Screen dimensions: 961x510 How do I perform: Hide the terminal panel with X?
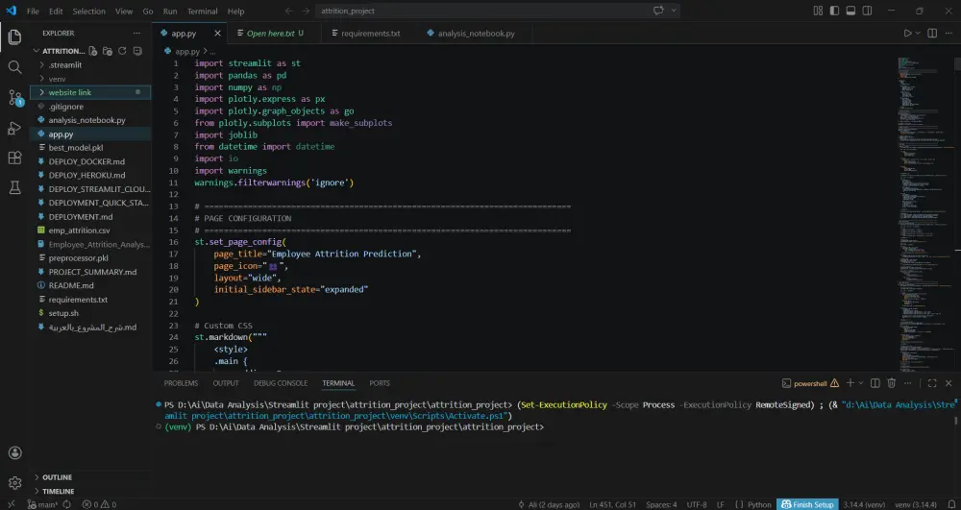[949, 383]
